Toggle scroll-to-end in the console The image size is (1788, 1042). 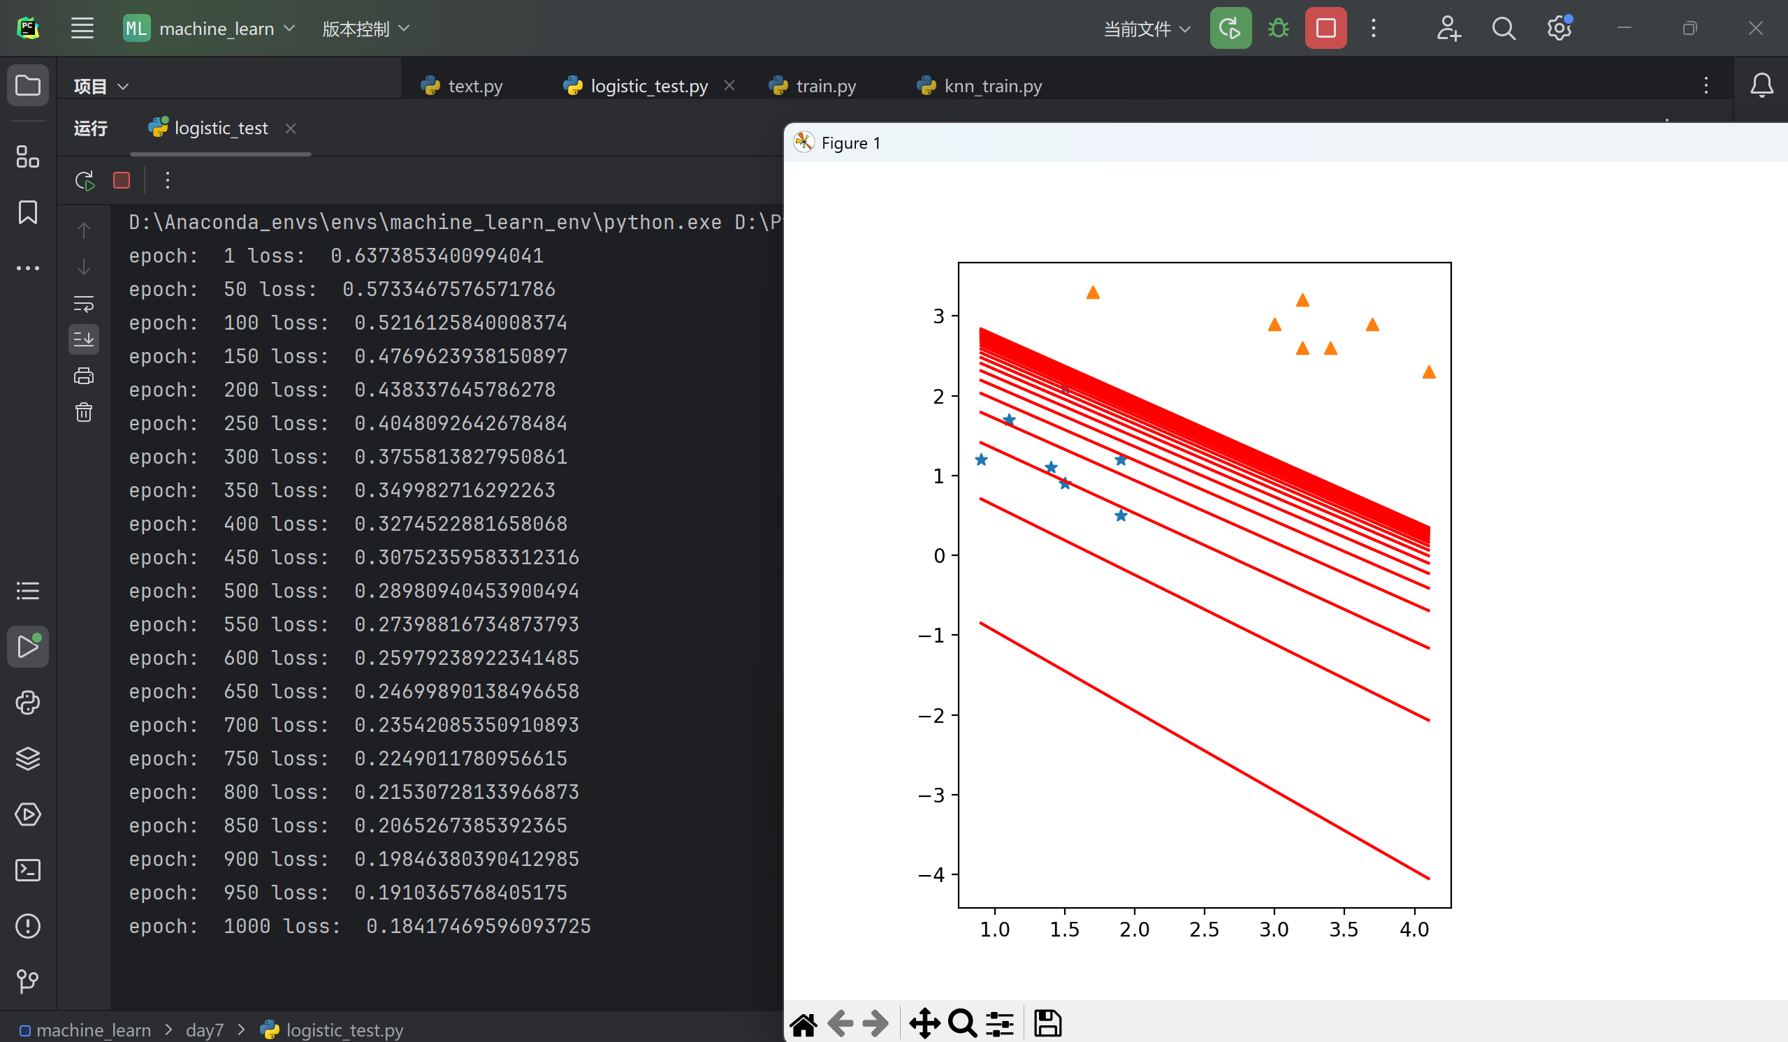coord(84,339)
